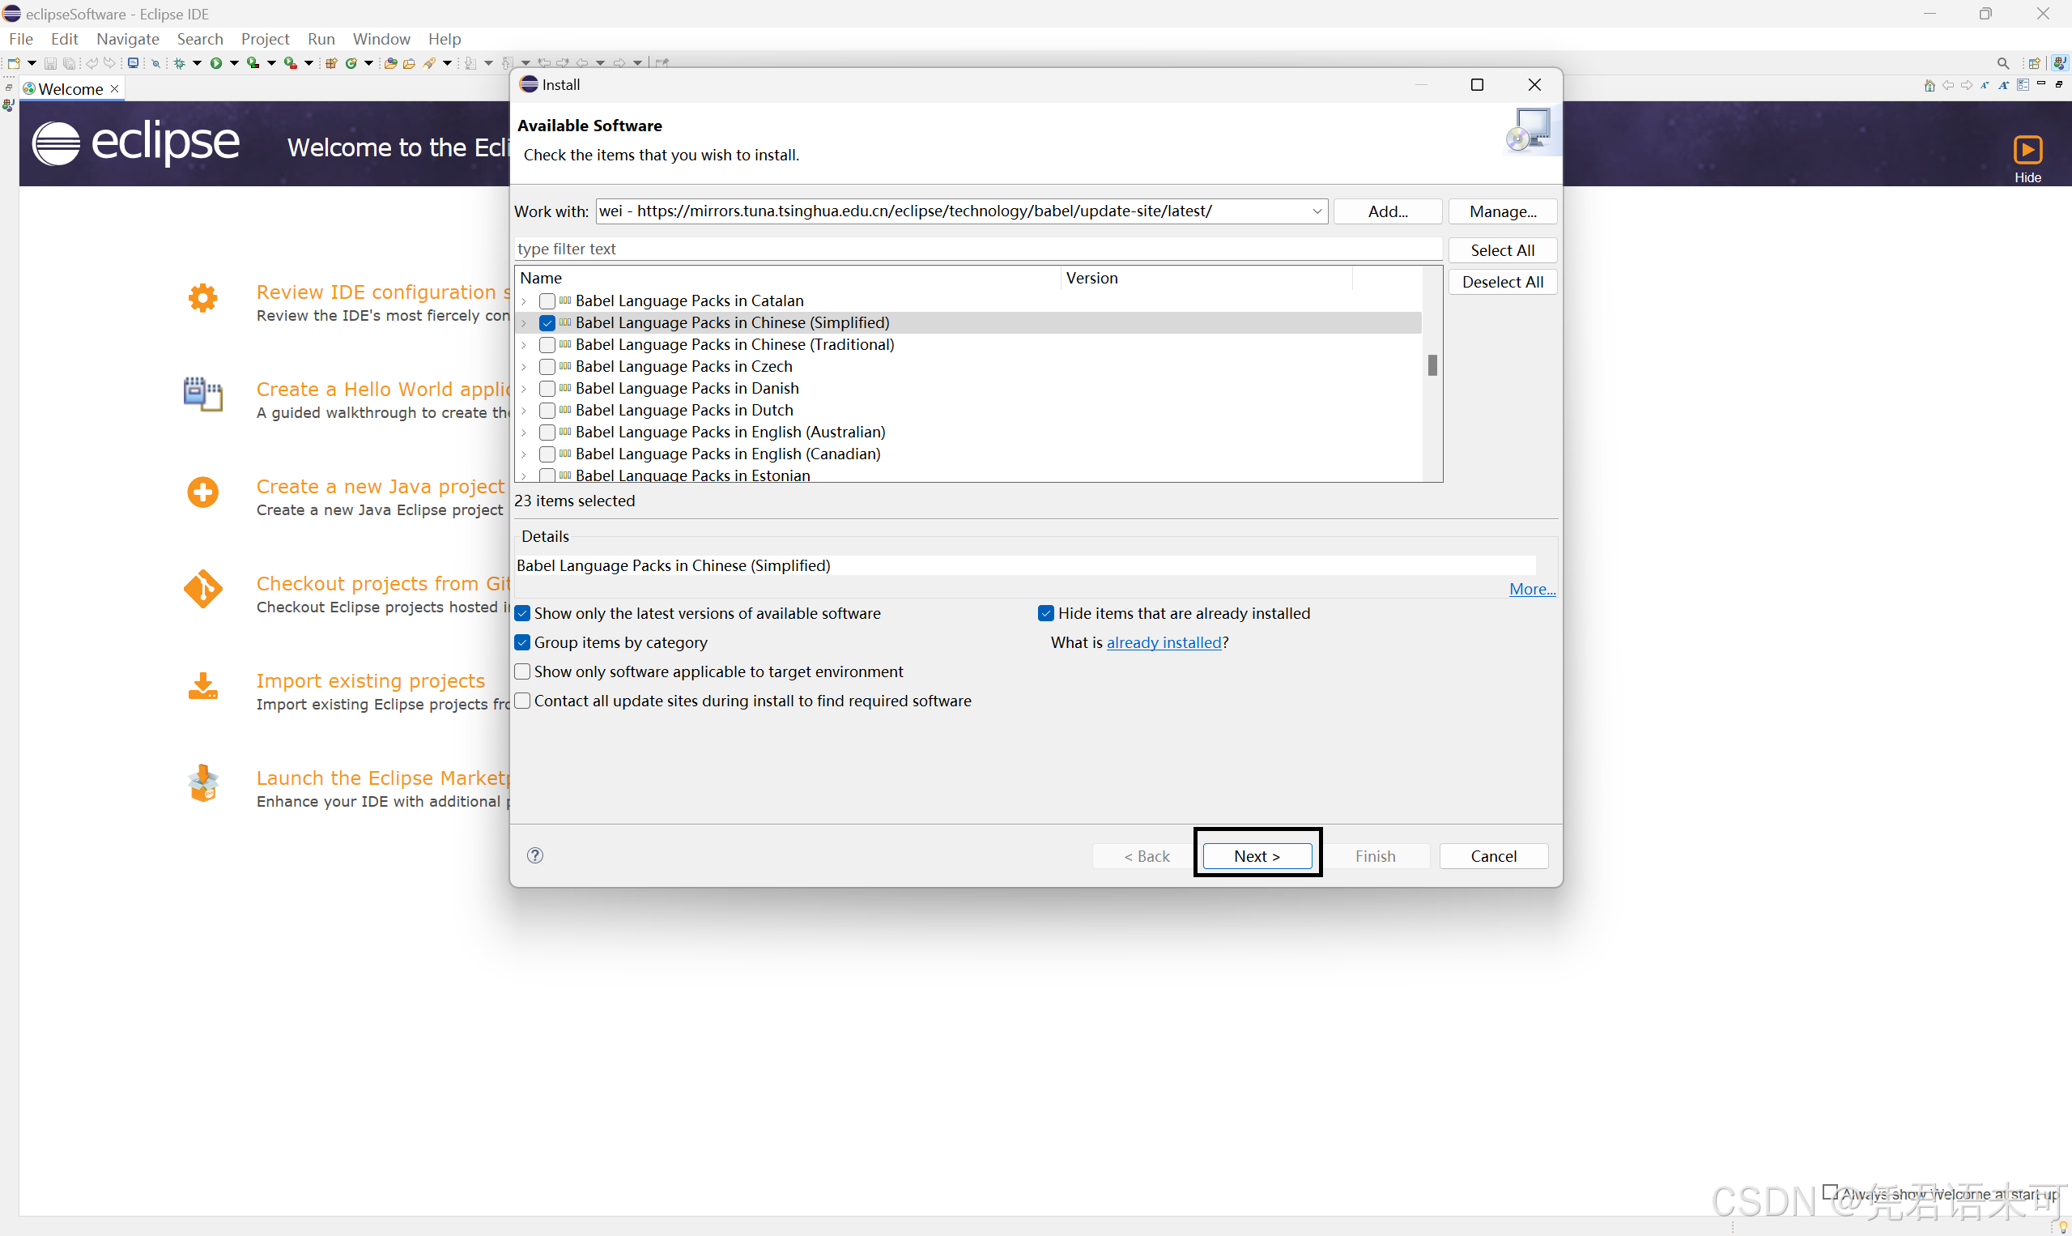Image resolution: width=2072 pixels, height=1236 pixels.
Task: Click the Cancel button in Install dialog
Action: [x=1493, y=856]
